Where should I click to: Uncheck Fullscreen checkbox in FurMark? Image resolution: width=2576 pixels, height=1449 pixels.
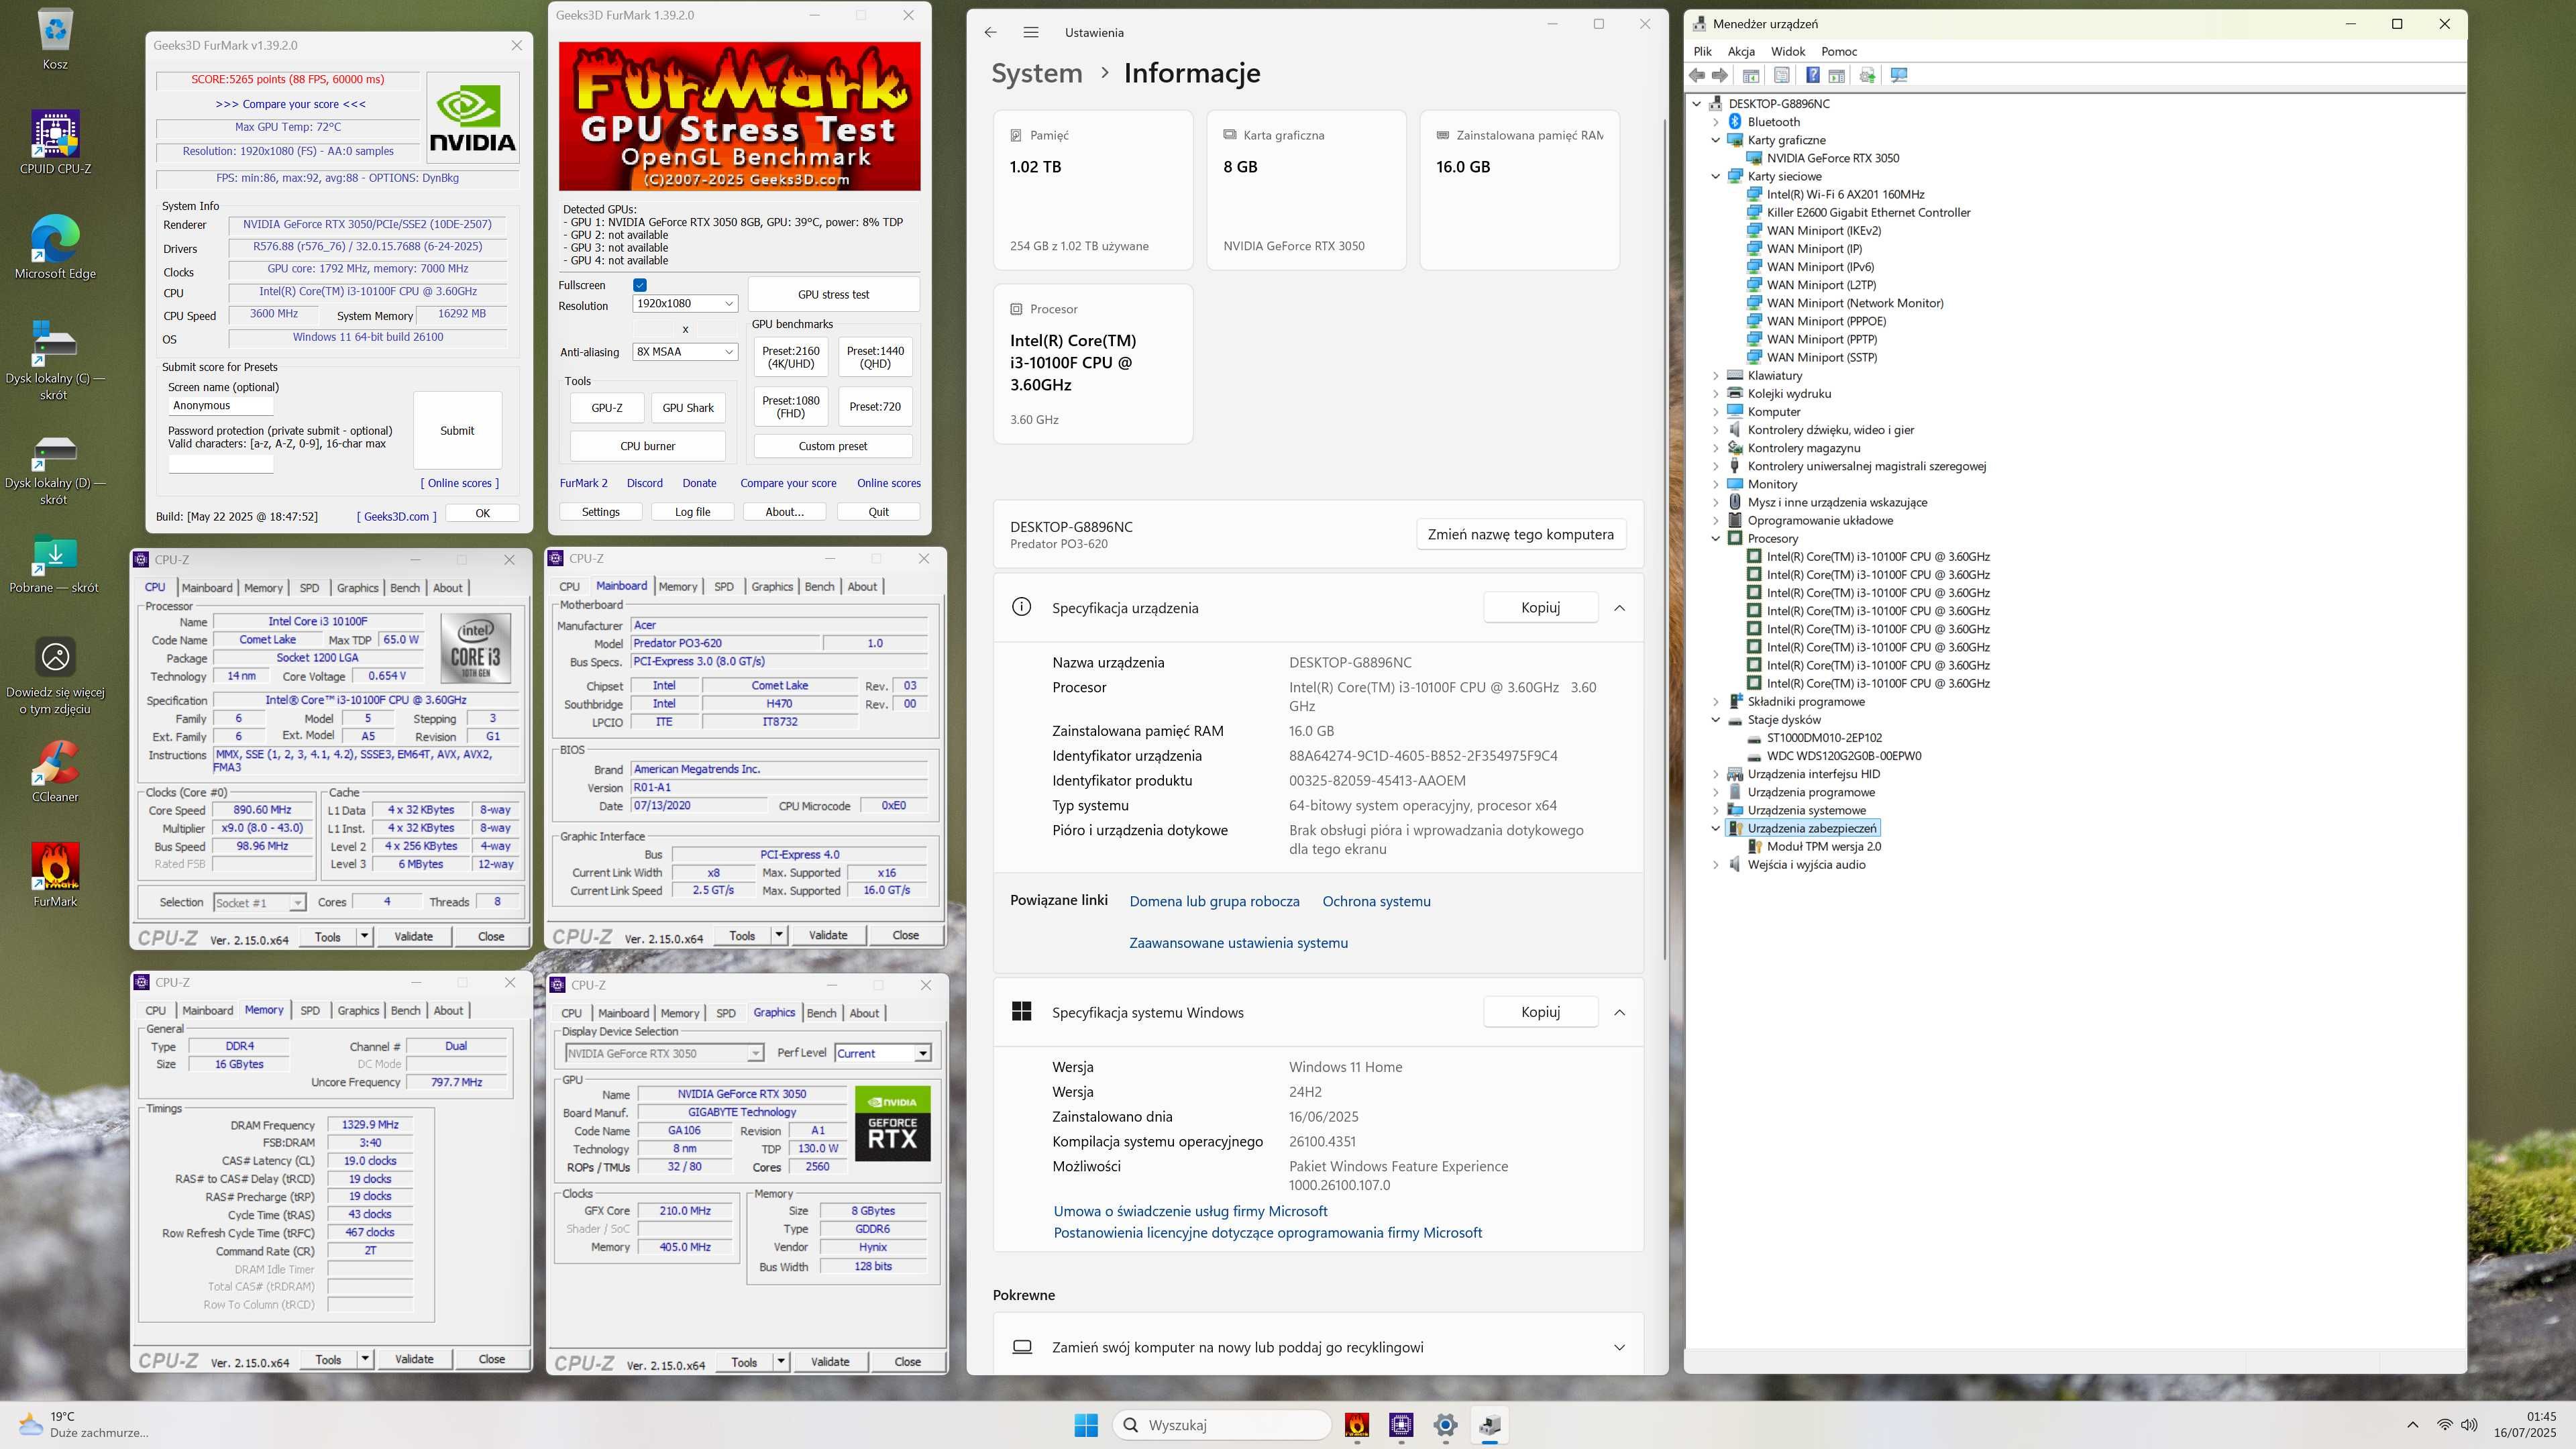click(640, 285)
